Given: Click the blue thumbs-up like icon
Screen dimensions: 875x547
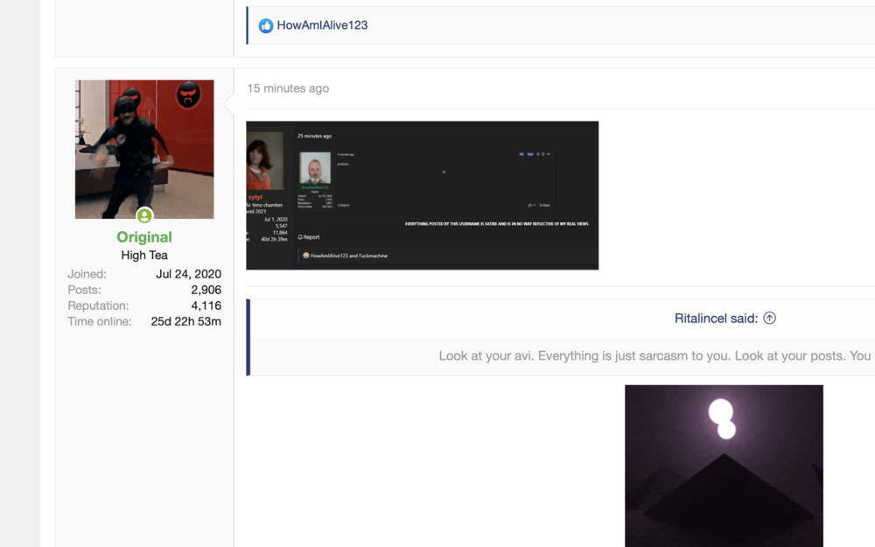Looking at the screenshot, I should pyautogui.click(x=266, y=26).
